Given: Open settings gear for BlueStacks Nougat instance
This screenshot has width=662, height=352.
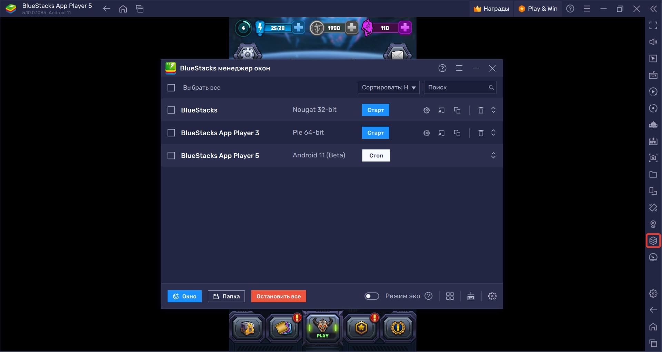Looking at the screenshot, I should [x=427, y=110].
